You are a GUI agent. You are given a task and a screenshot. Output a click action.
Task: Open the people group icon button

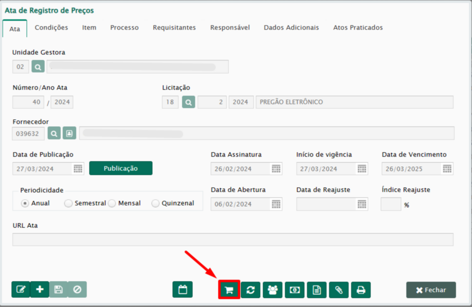click(273, 290)
